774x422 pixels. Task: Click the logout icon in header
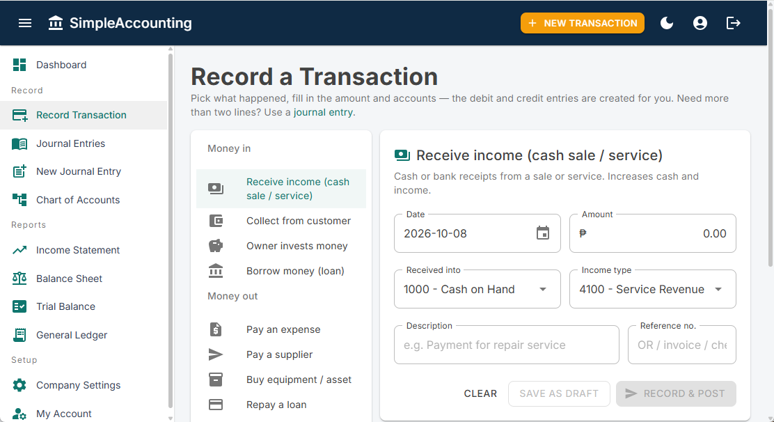(x=734, y=23)
